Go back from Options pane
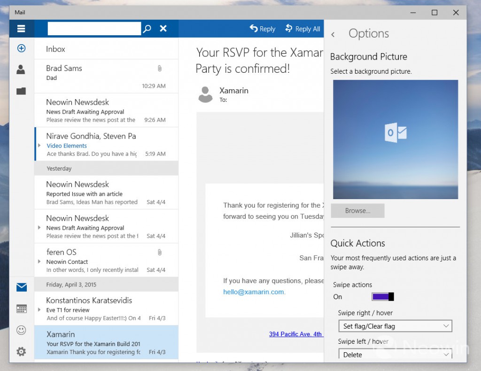Viewport: 481px width, 371px height. tap(333, 35)
